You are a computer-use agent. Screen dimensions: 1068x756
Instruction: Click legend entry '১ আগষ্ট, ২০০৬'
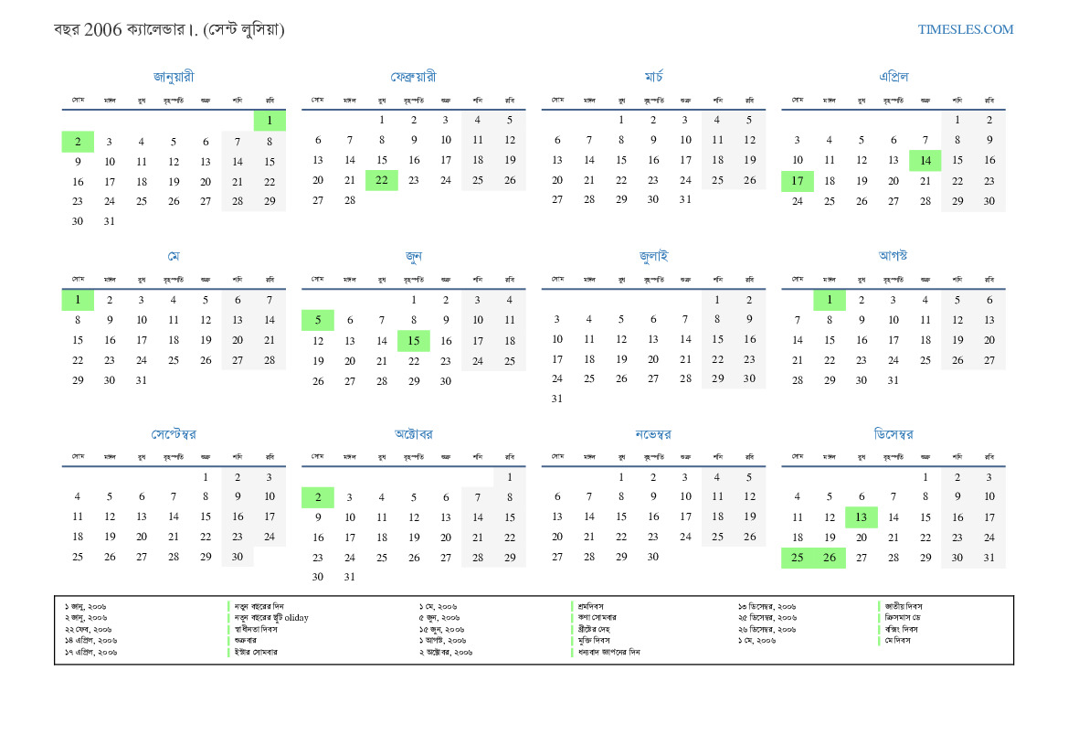click(443, 641)
